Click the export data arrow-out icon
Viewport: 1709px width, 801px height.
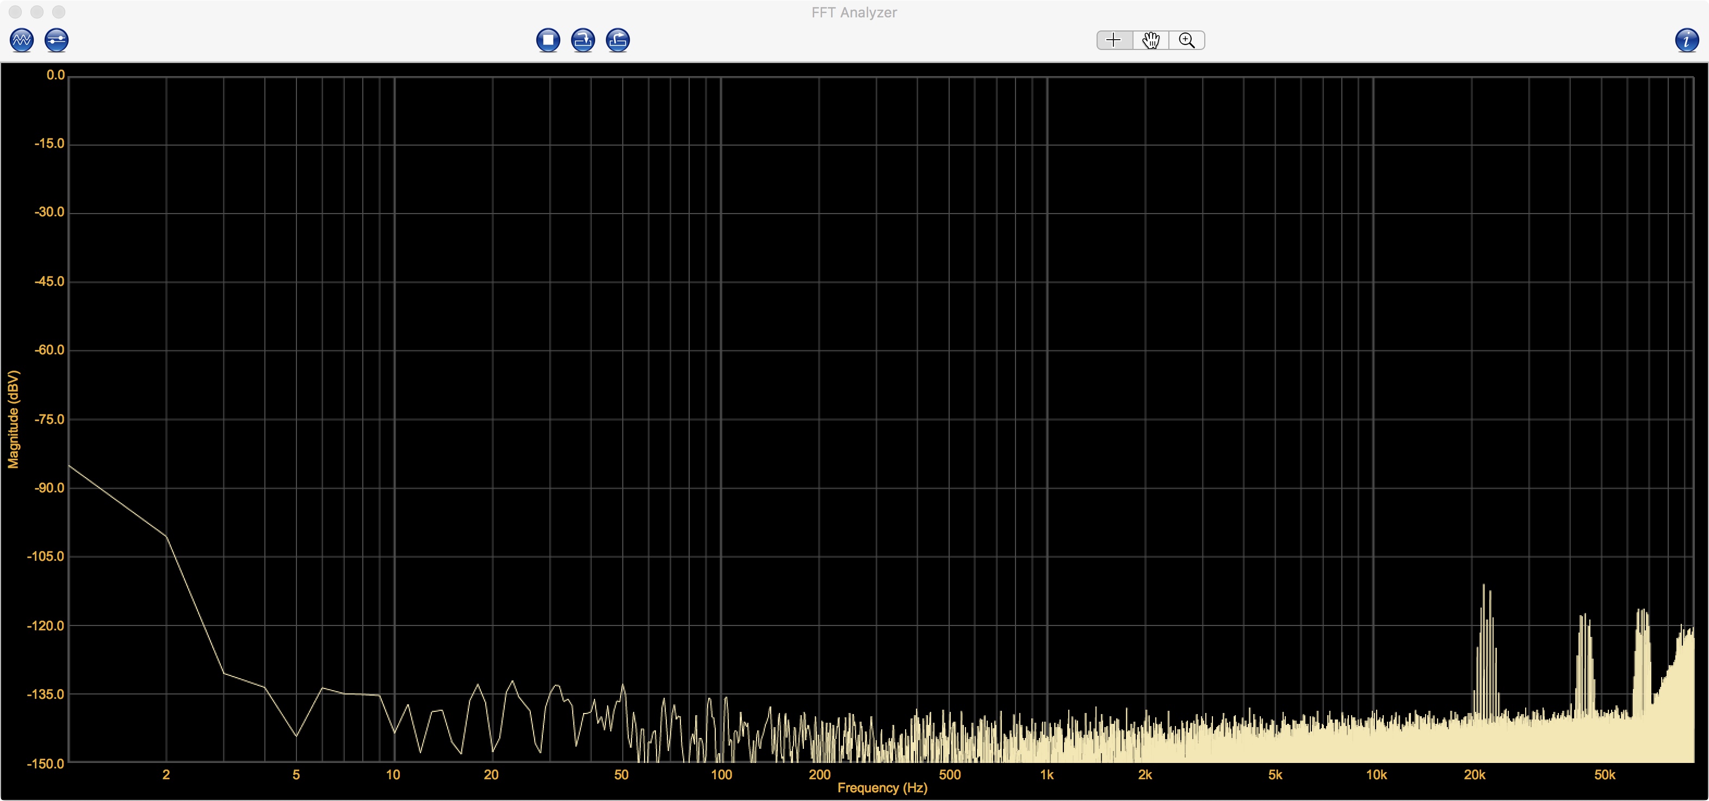[618, 40]
